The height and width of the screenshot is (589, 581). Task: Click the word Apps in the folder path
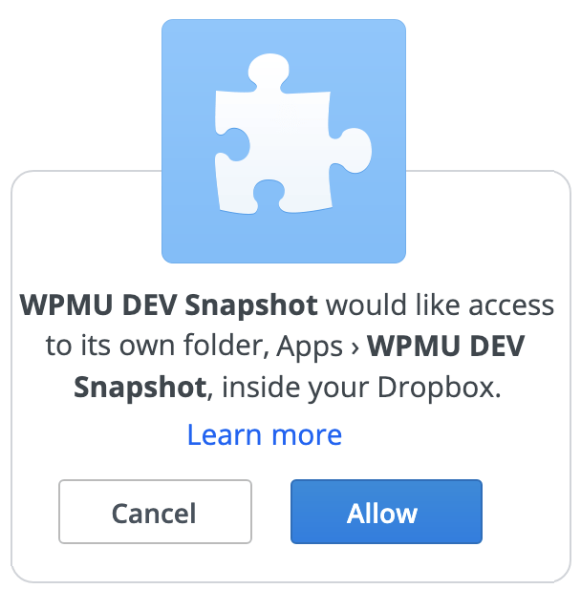pyautogui.click(x=309, y=347)
